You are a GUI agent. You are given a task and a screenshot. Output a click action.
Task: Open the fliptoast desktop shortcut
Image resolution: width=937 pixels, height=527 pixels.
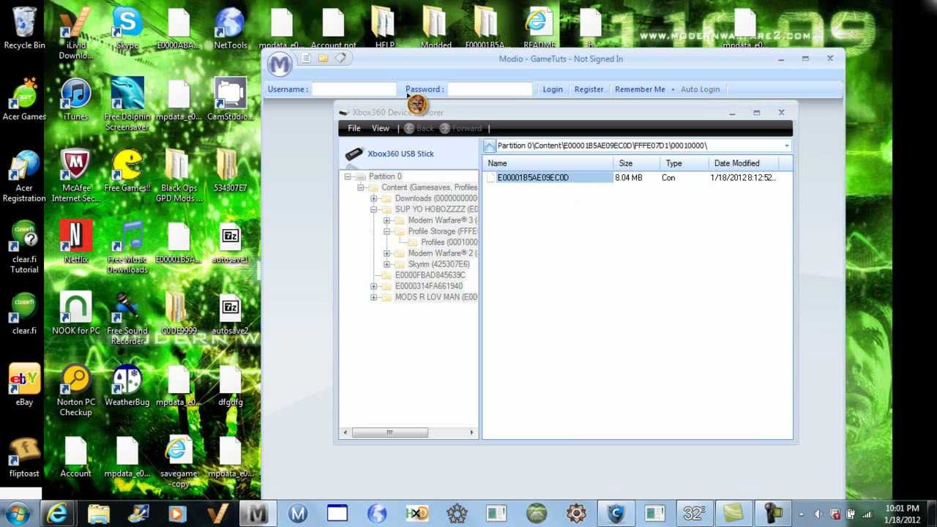click(24, 457)
